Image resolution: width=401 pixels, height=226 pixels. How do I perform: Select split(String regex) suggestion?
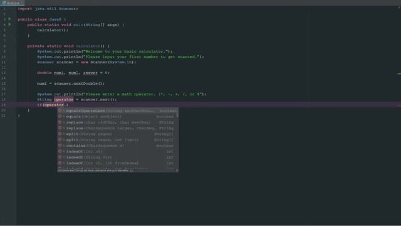(x=118, y=134)
